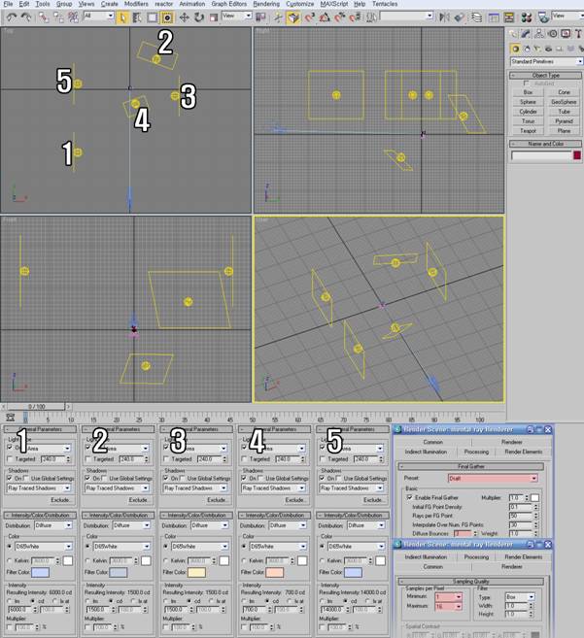
Task: Click the Use Pivot Point Center icon
Action: pos(260,17)
